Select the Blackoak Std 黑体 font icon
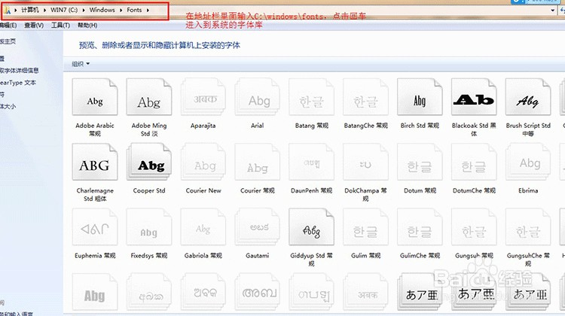Viewport: 565px width, 316px height. coord(474,97)
